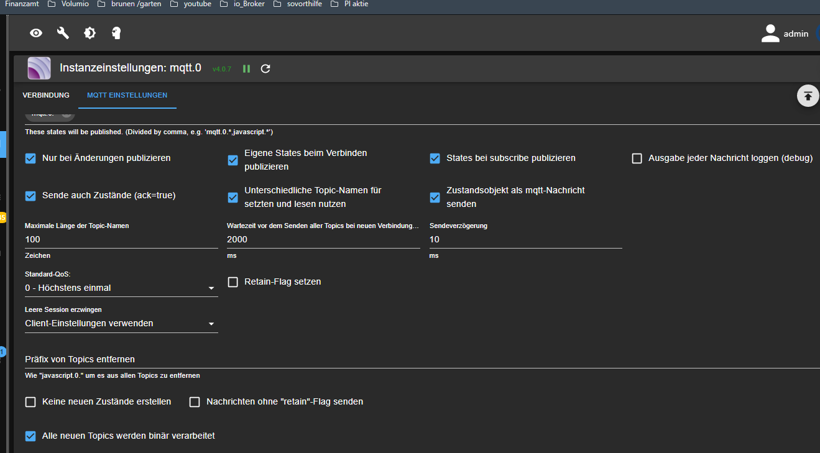The height and width of the screenshot is (453, 820).
Task: Pause the mqtt.0 instance
Action: pyautogui.click(x=246, y=69)
